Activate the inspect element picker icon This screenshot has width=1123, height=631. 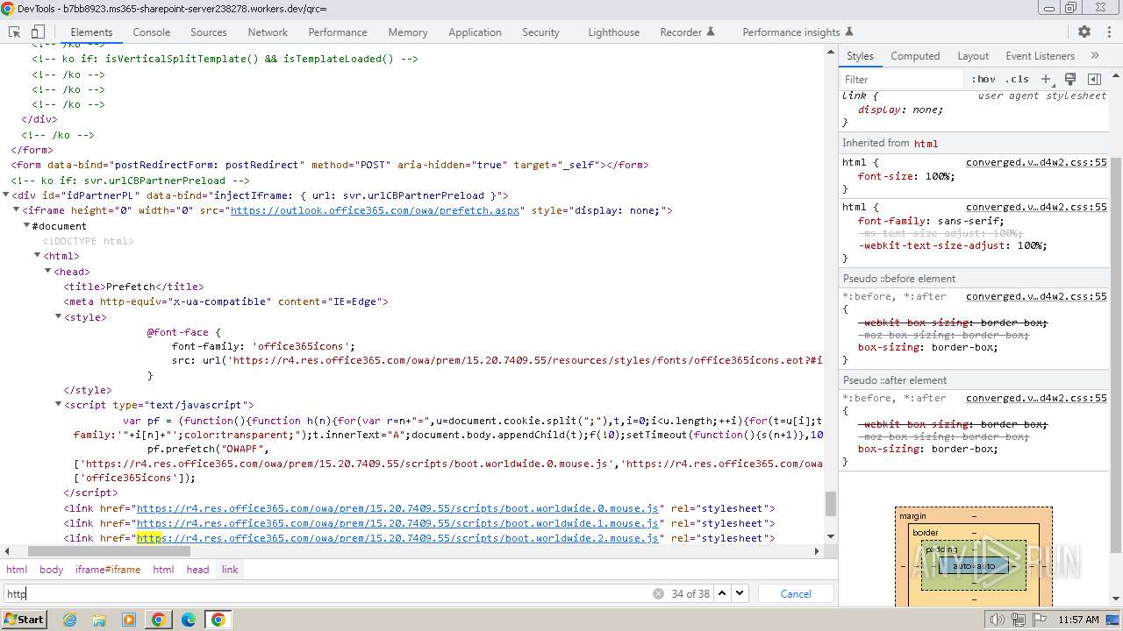14,32
